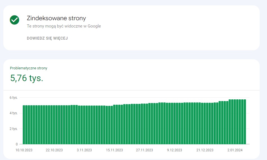Select the Problematyczne strony metric tab

point(29,68)
